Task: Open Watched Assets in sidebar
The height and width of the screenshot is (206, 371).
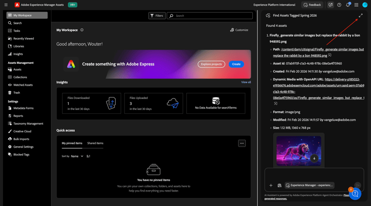Action: [x=21, y=85]
